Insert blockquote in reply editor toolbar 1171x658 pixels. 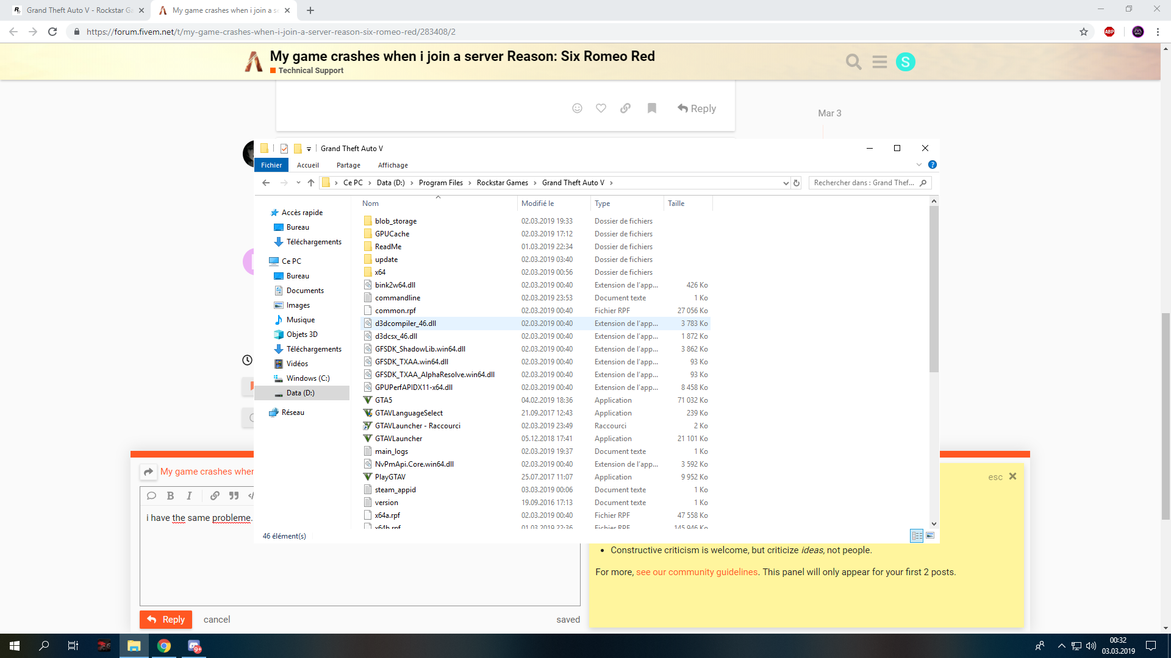[x=234, y=495]
